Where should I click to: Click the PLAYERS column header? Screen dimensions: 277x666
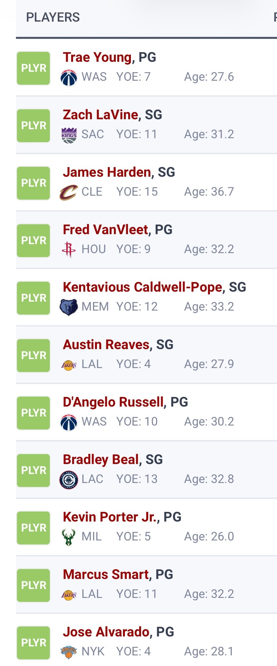pyautogui.click(x=53, y=17)
